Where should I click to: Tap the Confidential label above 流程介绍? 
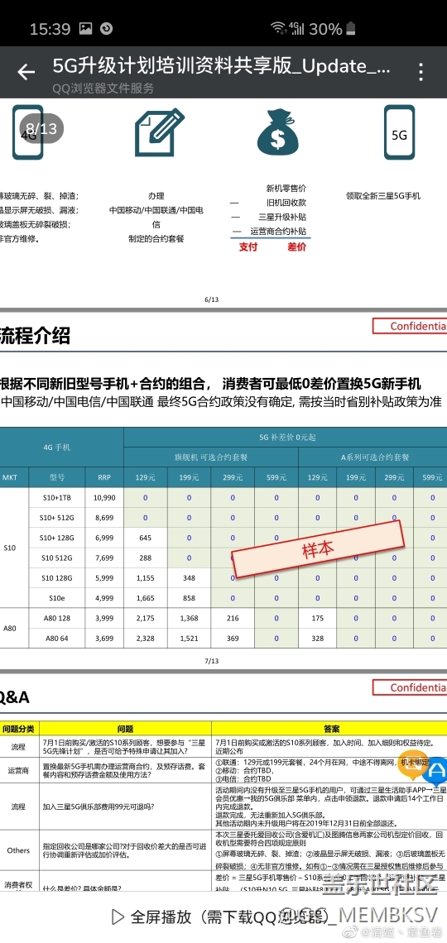[410, 327]
